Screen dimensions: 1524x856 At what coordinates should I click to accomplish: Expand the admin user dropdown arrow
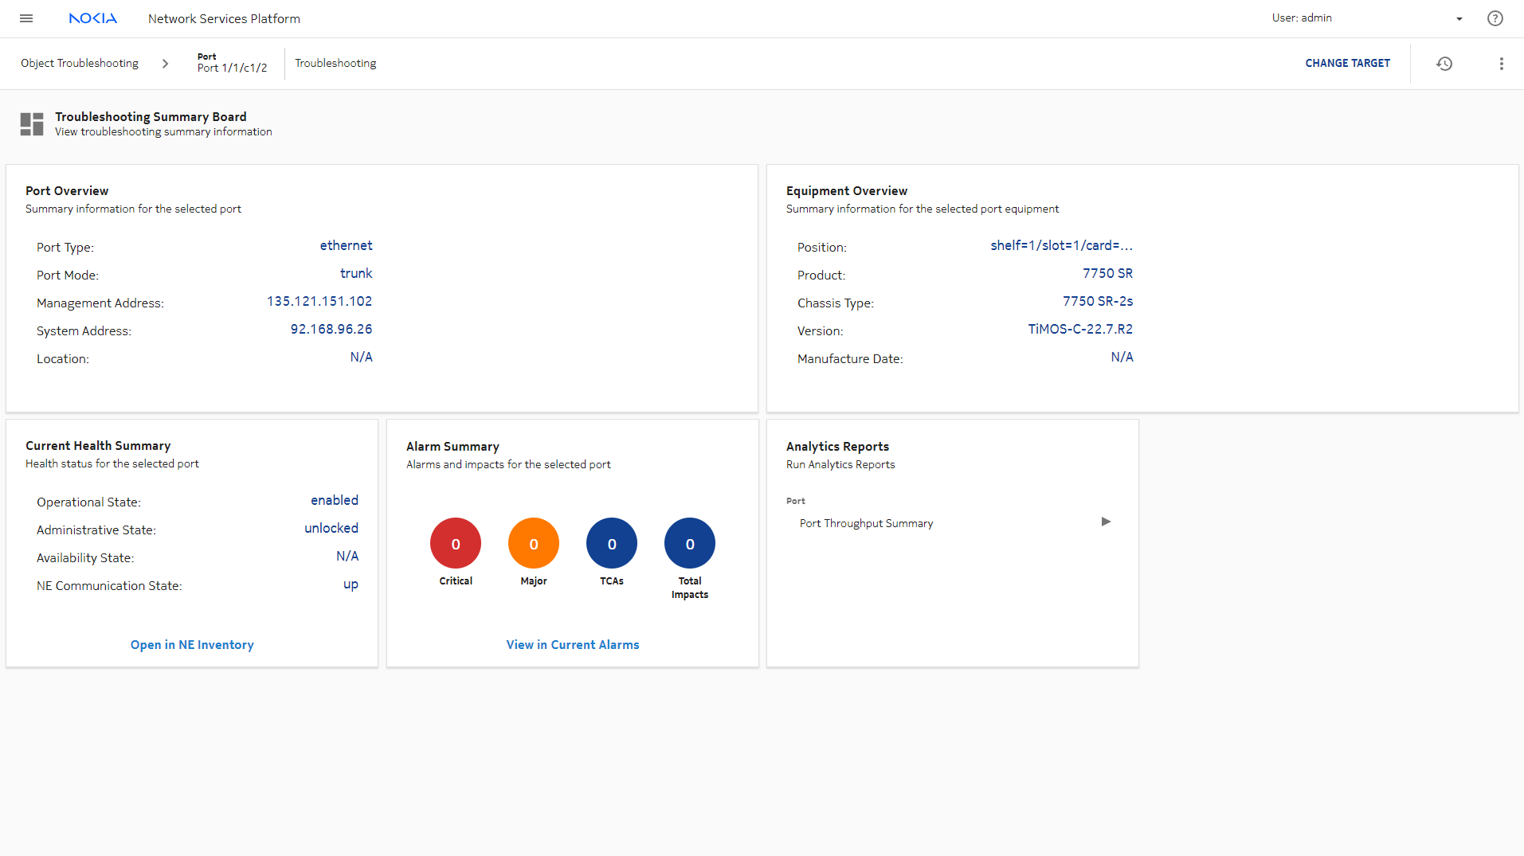pyautogui.click(x=1459, y=19)
